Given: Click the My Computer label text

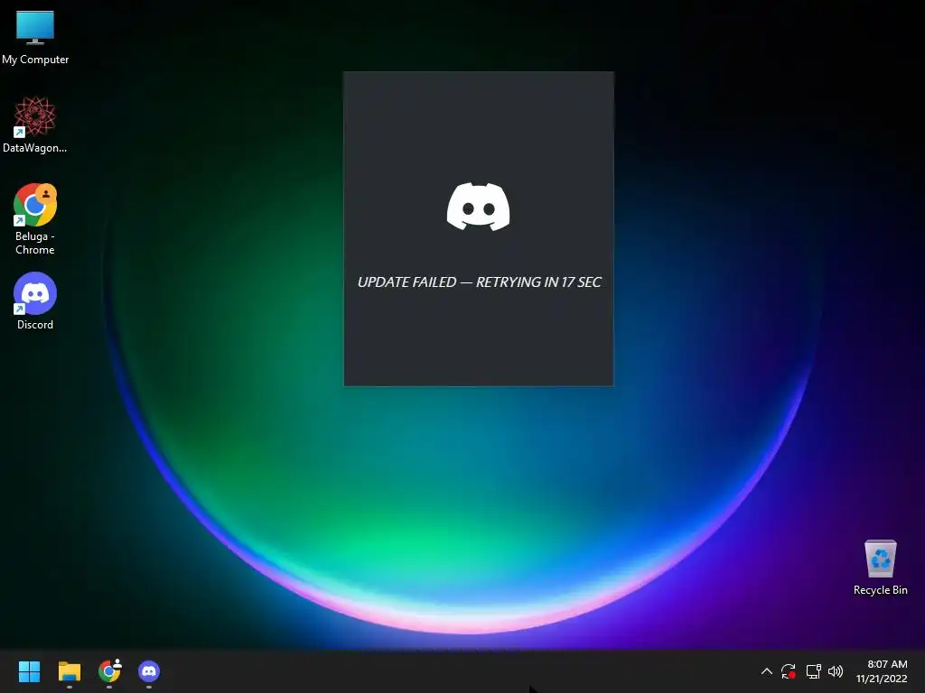Looking at the screenshot, I should tap(35, 60).
